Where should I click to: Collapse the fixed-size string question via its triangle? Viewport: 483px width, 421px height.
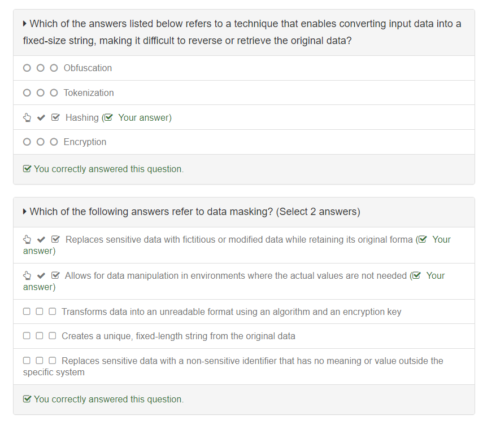(x=25, y=24)
